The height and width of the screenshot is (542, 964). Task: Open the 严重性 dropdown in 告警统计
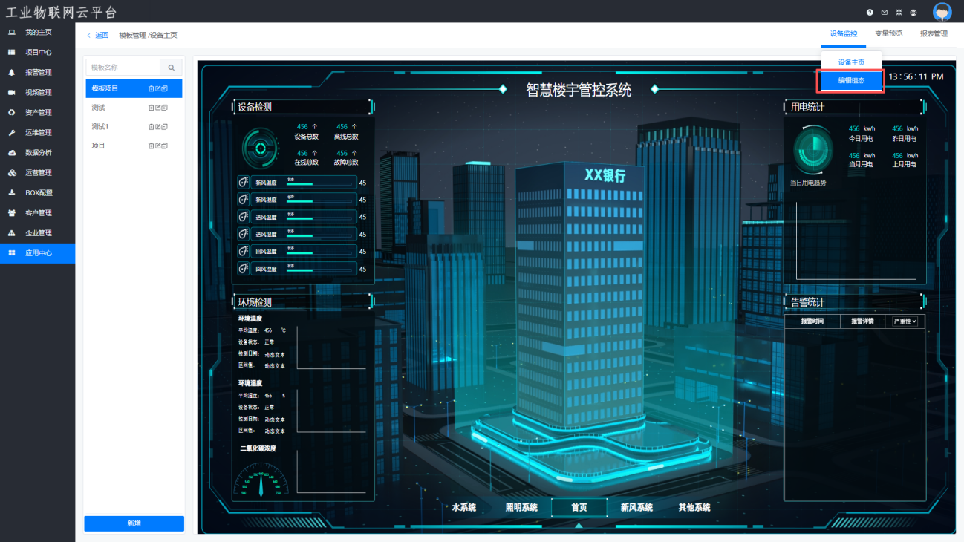click(905, 321)
